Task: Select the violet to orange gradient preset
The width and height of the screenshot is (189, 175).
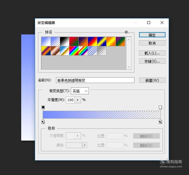Action: (83, 41)
